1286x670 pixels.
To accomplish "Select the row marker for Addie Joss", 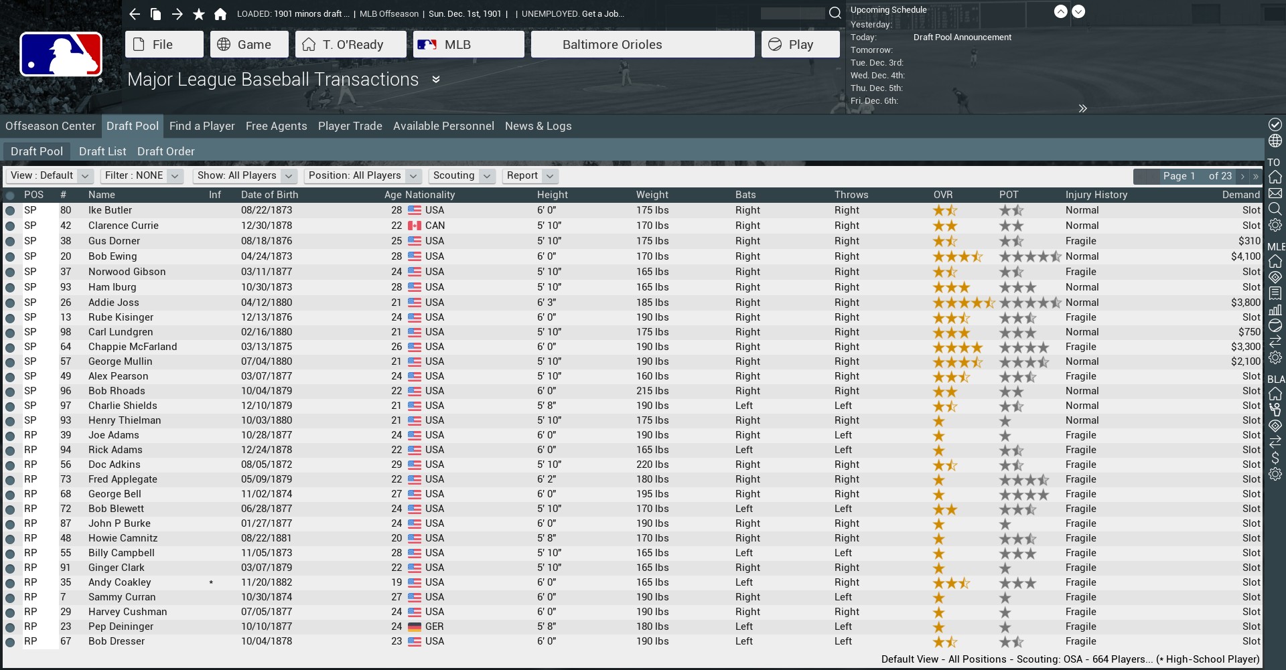I will click(10, 303).
